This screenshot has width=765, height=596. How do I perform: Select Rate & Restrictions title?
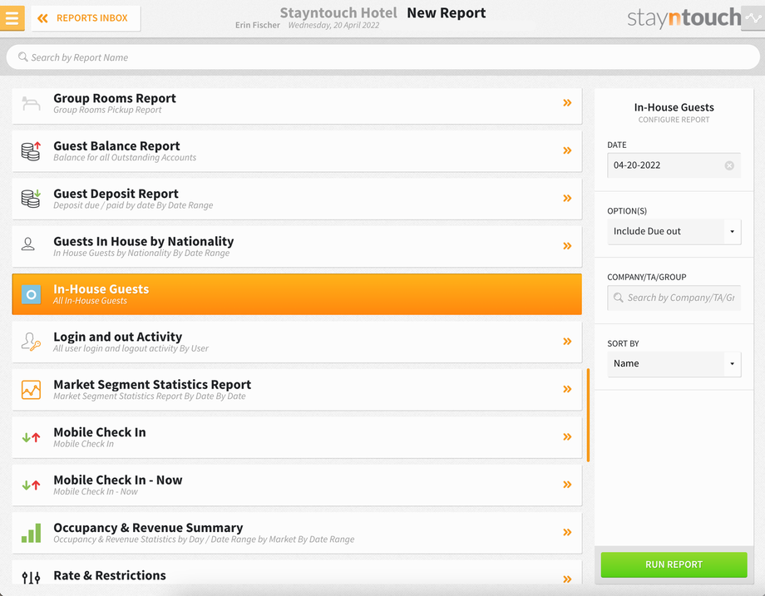(110, 575)
